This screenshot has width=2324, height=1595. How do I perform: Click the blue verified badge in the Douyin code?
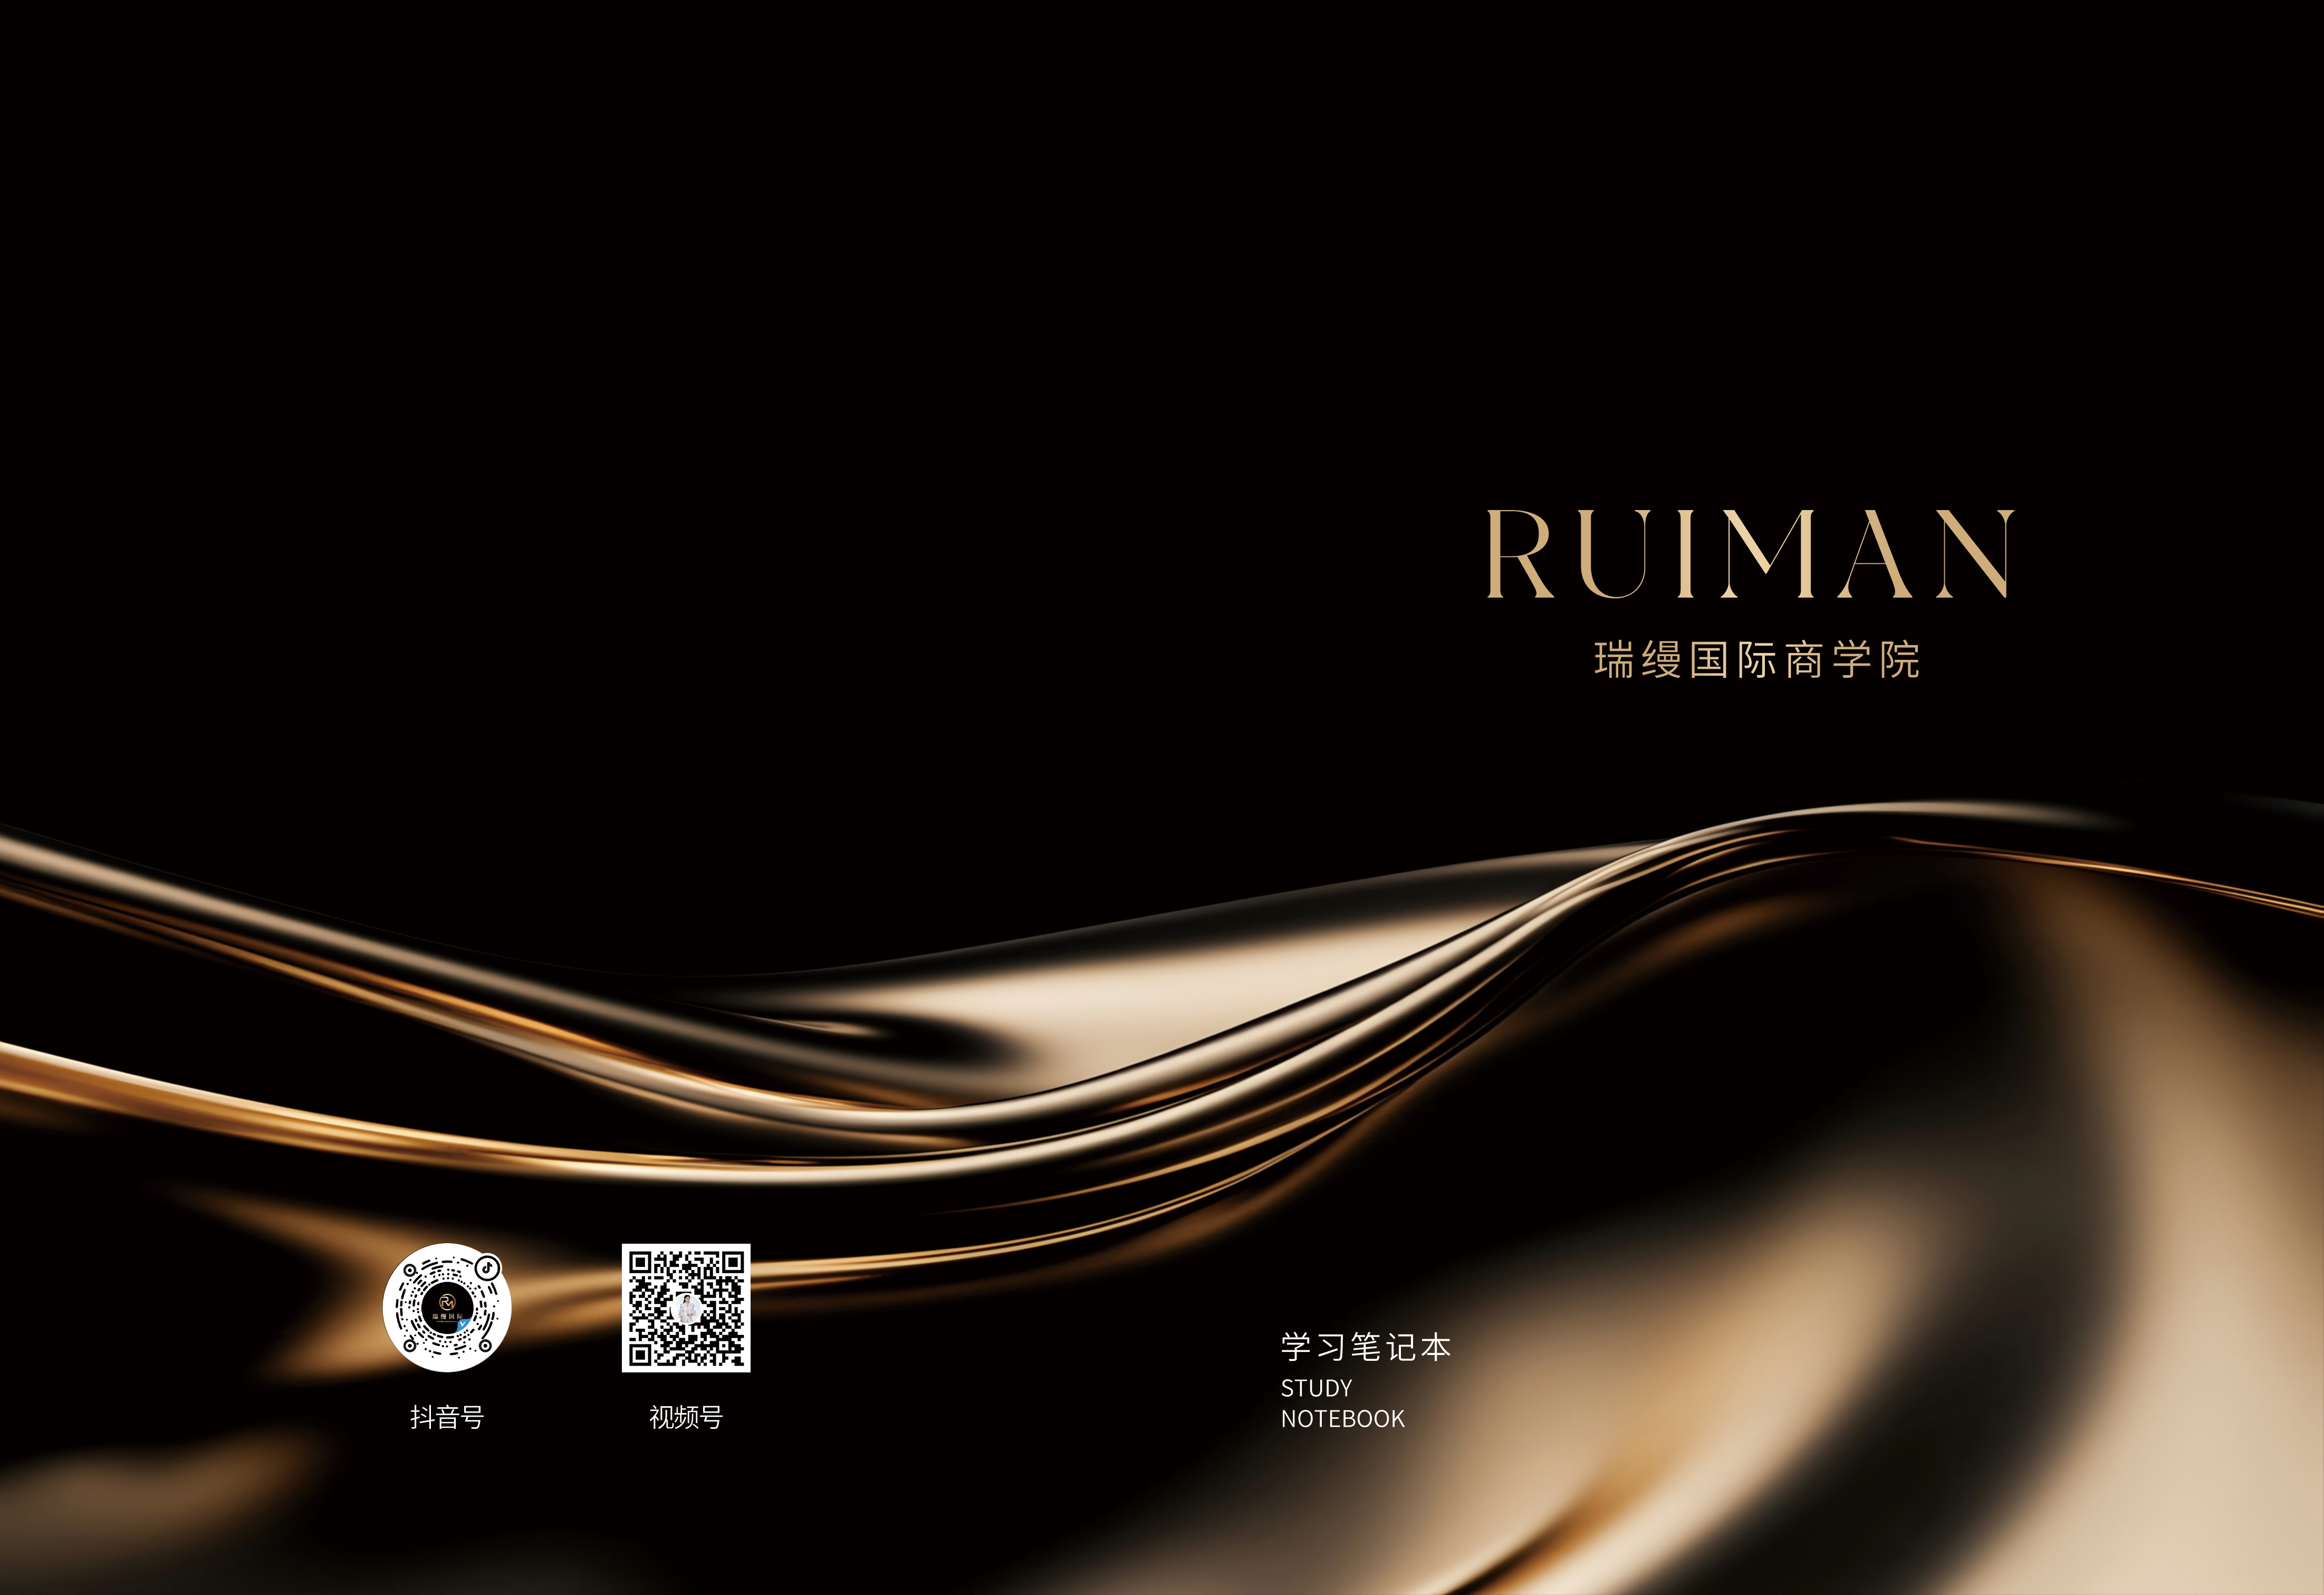pyautogui.click(x=463, y=1324)
